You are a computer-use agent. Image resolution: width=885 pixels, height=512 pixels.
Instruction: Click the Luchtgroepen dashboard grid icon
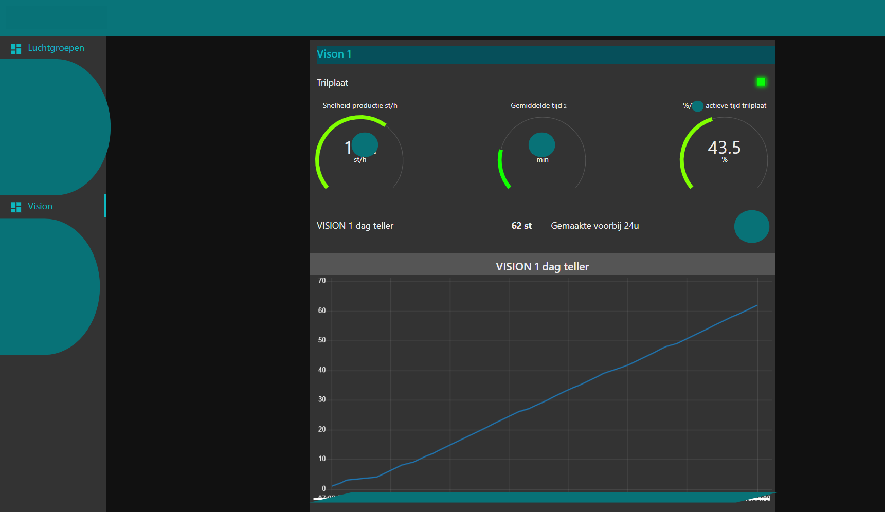coord(15,48)
